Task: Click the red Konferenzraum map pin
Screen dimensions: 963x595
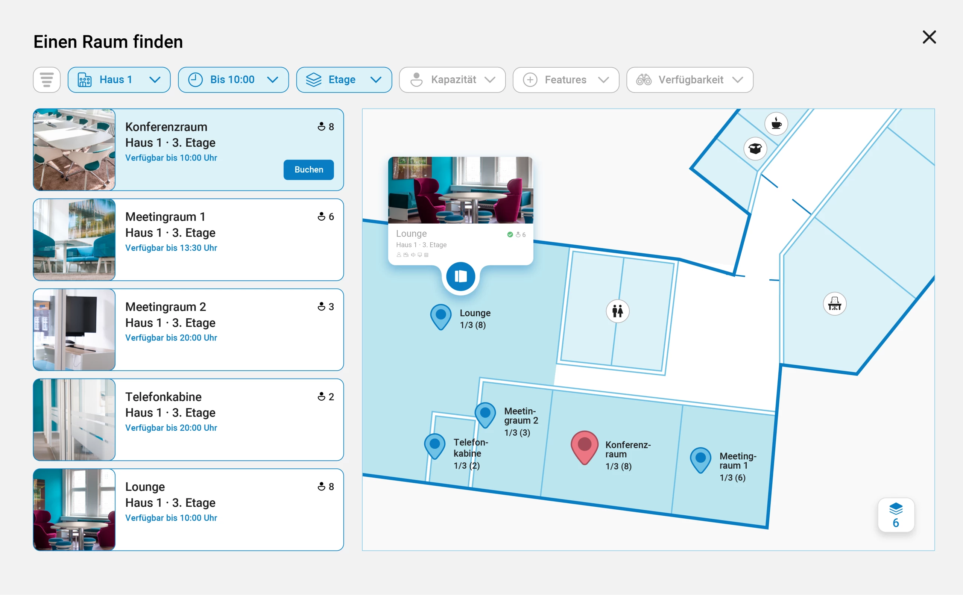Action: 584,446
